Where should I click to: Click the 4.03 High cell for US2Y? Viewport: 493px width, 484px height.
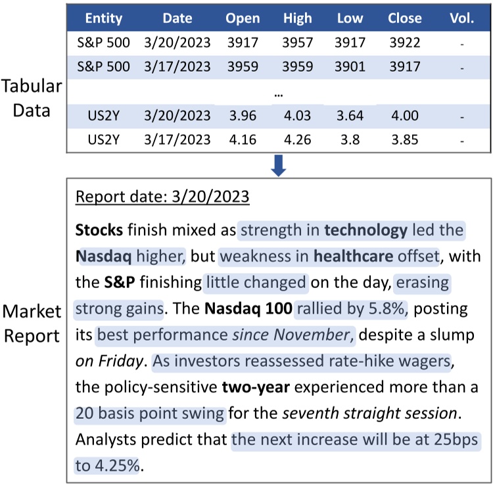[x=298, y=114]
